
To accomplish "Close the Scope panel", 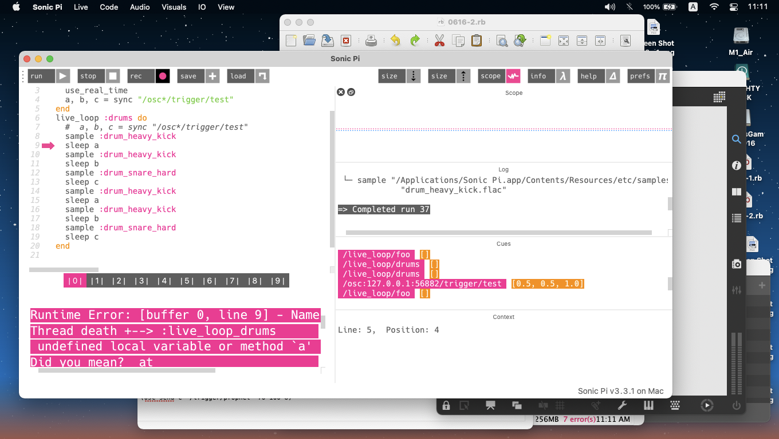I will pyautogui.click(x=340, y=92).
